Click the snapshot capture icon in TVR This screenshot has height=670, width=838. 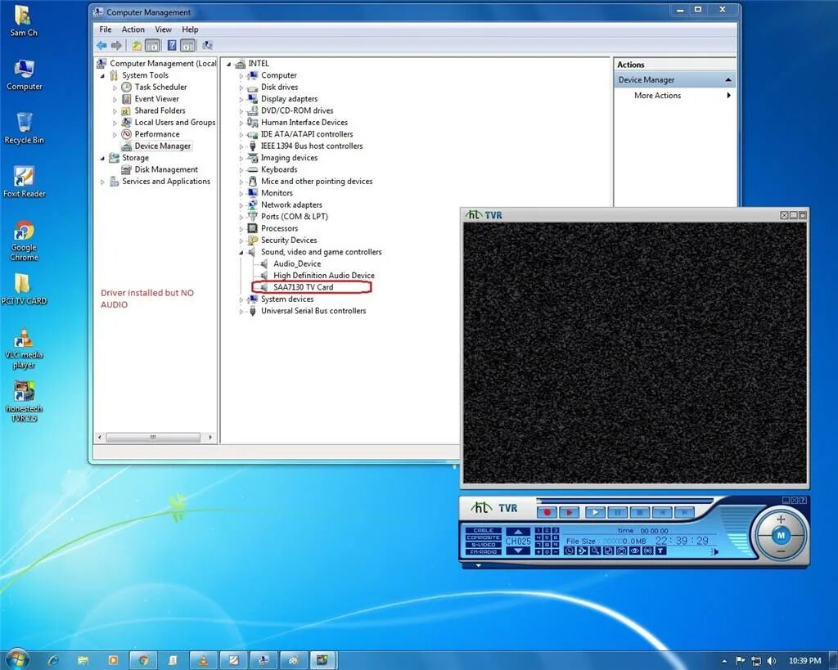pos(620,551)
